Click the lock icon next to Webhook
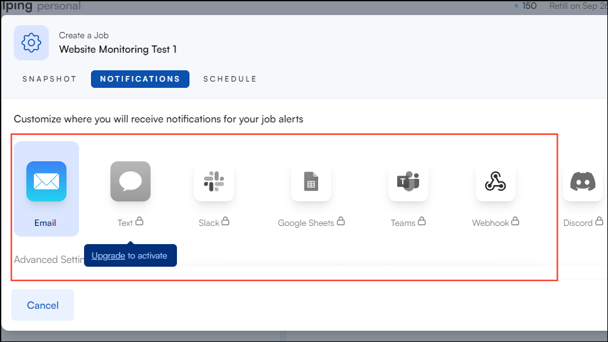The height and width of the screenshot is (342, 608). pyautogui.click(x=515, y=222)
